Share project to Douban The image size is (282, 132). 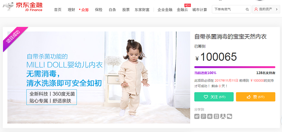point(216,116)
